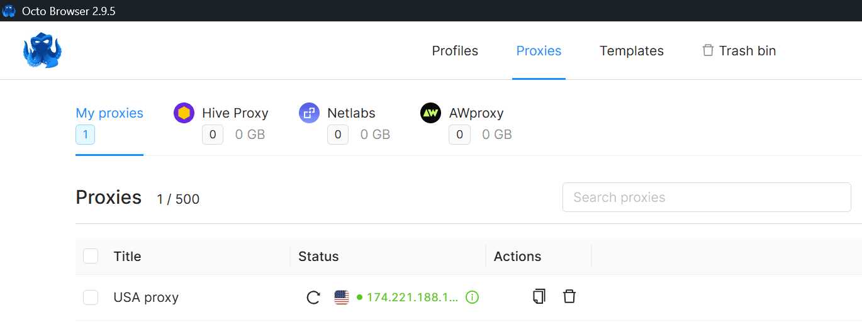Select the My proxies tab
The image size is (862, 322).
click(x=109, y=113)
